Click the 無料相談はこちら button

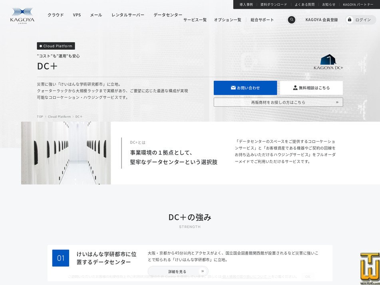311,88
